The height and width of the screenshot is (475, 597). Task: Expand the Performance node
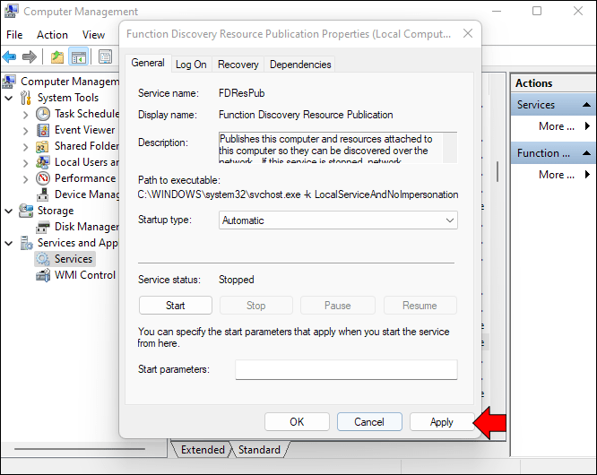[x=25, y=179]
